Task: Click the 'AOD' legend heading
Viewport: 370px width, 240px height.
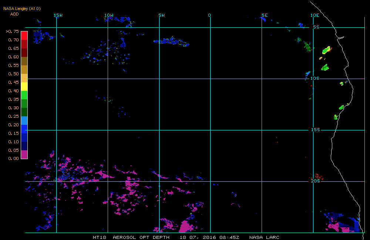Action: (x=14, y=14)
